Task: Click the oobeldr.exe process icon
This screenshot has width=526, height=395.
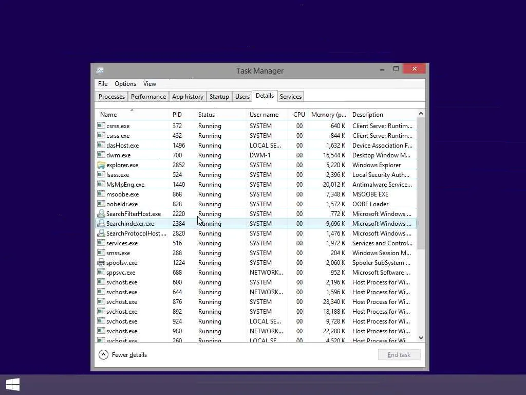Action: click(101, 204)
